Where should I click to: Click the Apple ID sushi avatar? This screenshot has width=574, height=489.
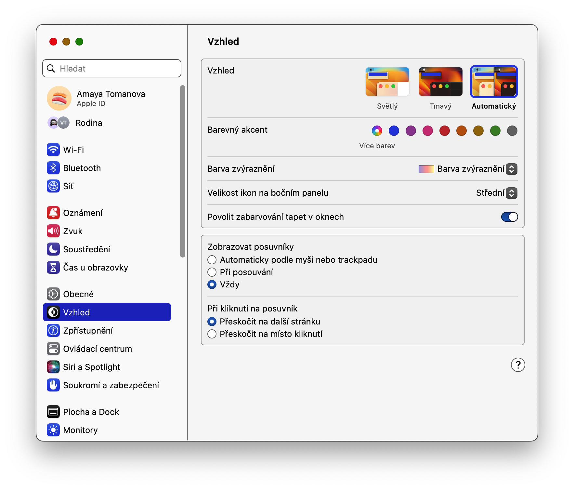tap(59, 98)
